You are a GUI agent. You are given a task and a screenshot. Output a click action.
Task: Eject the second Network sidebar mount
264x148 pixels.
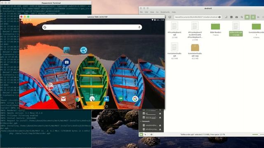click(x=160, y=129)
